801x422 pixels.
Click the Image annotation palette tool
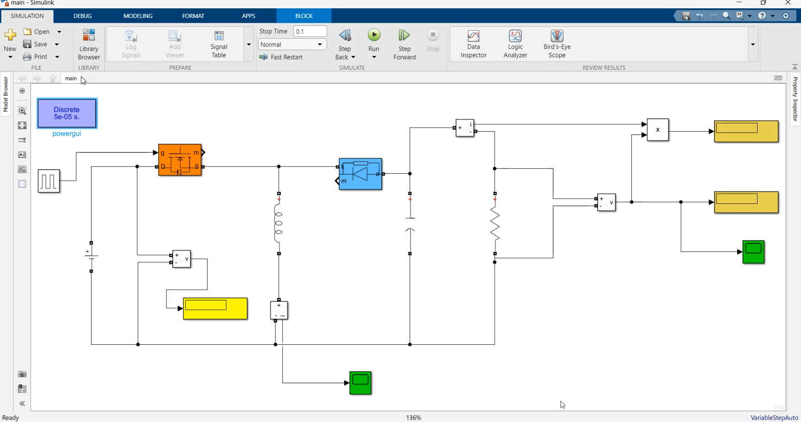[22, 170]
